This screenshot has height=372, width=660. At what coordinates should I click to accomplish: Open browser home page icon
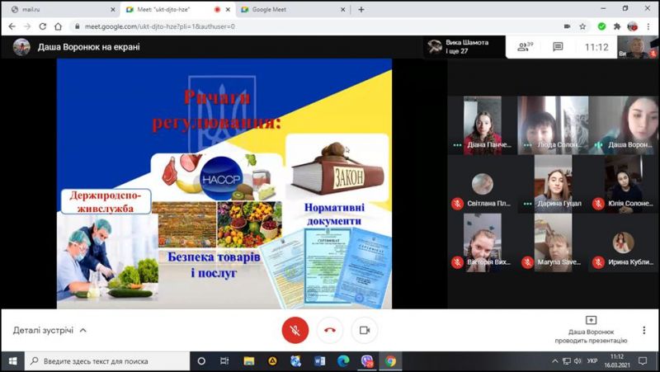58,26
